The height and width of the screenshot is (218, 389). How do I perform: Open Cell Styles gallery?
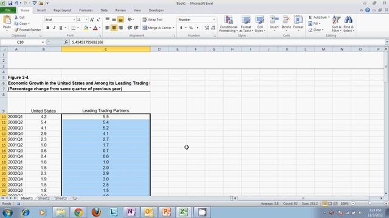(x=260, y=24)
